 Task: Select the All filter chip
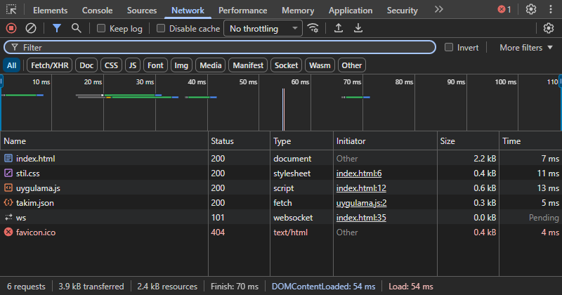(x=11, y=65)
